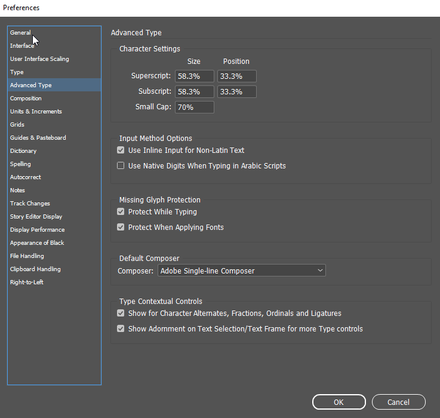Open the Composer dropdown

point(242,271)
